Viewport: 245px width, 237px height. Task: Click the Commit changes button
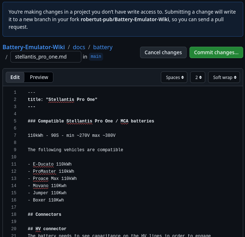click(x=216, y=52)
